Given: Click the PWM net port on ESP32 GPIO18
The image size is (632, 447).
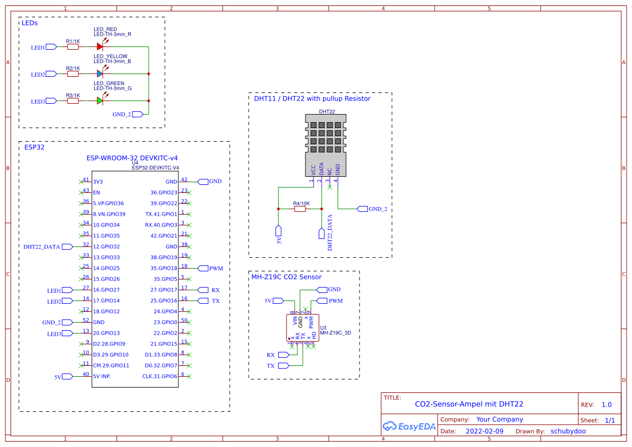Looking at the screenshot, I should tap(203, 268).
